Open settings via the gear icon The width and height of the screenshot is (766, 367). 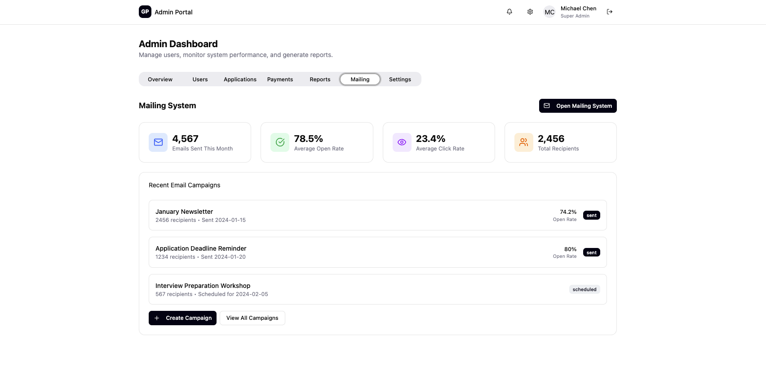point(530,12)
